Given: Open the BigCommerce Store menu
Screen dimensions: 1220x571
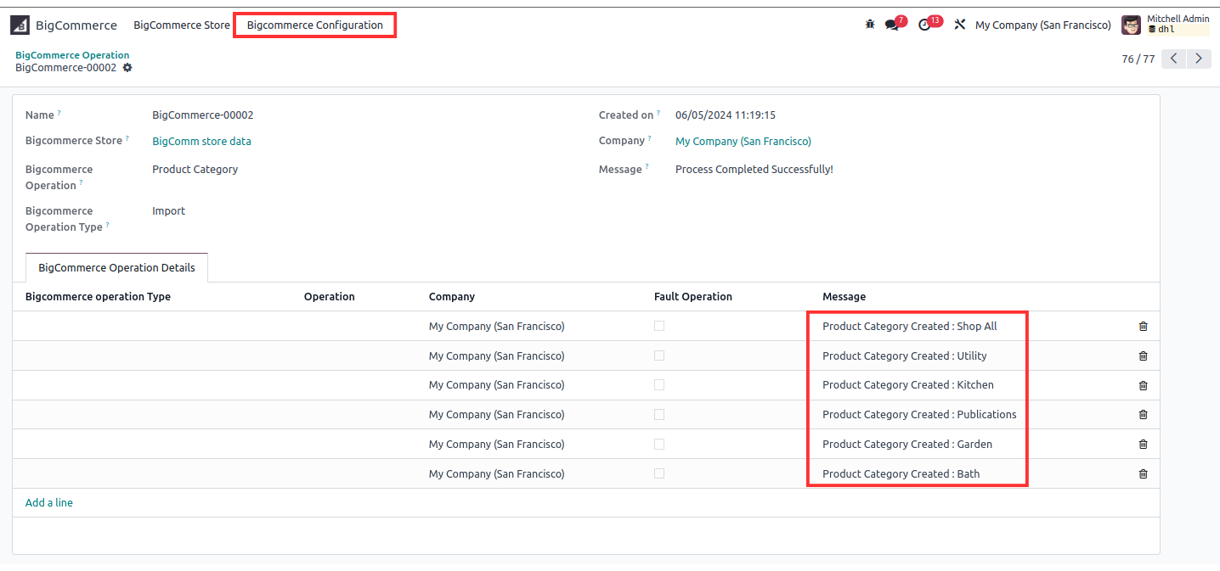Looking at the screenshot, I should pos(182,25).
